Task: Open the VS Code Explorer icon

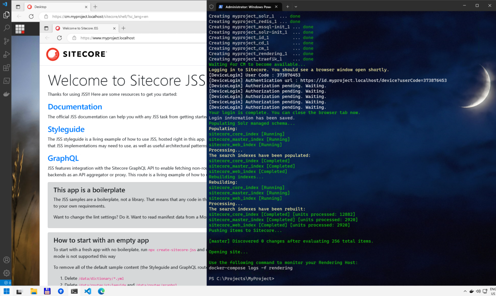Action: click(x=6, y=14)
